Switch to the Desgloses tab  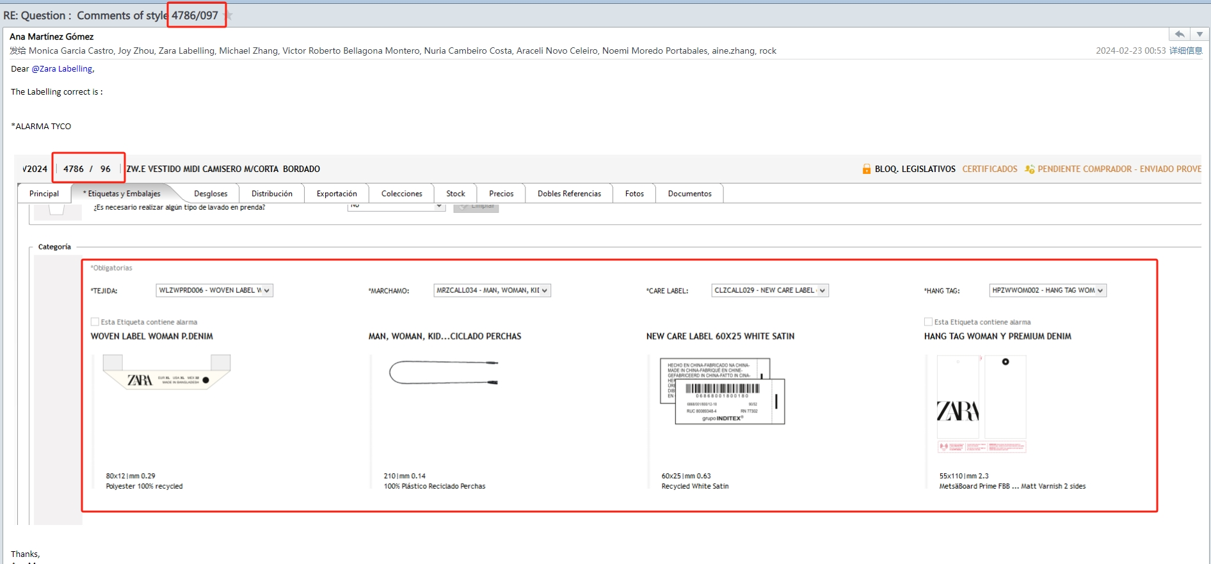click(x=211, y=194)
